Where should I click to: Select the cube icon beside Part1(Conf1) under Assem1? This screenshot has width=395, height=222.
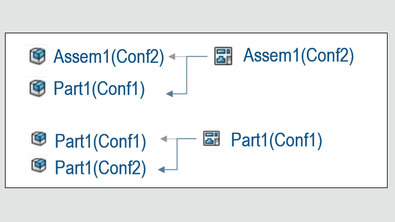[x=38, y=88]
